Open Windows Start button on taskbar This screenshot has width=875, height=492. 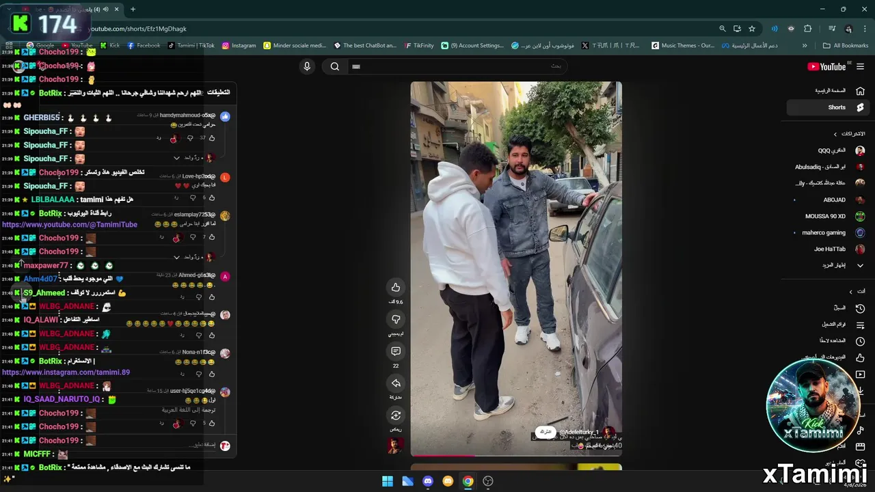click(388, 481)
